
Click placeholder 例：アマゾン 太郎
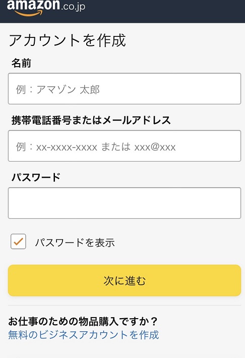[x=57, y=89]
